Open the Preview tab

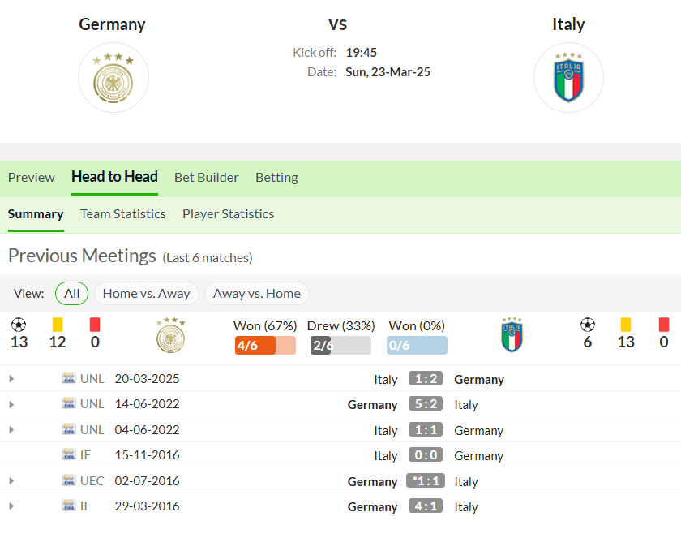(32, 178)
